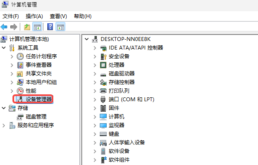Select the 存储控制器 category label

[x=122, y=82]
